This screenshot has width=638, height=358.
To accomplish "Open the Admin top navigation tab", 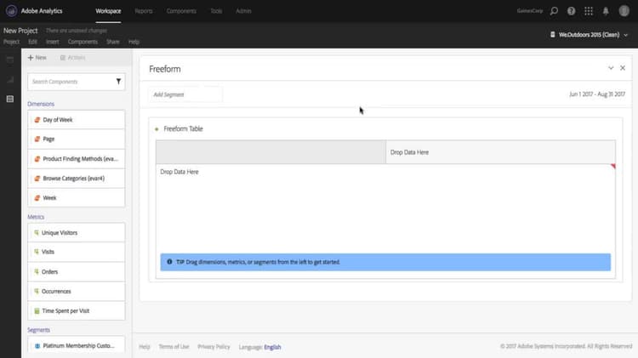I will (x=244, y=11).
